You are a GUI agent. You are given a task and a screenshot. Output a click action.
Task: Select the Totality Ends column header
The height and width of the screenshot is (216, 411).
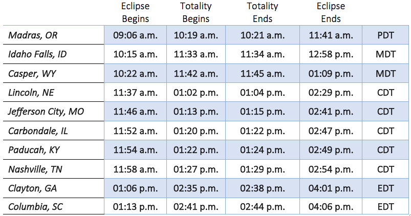pyautogui.click(x=263, y=13)
